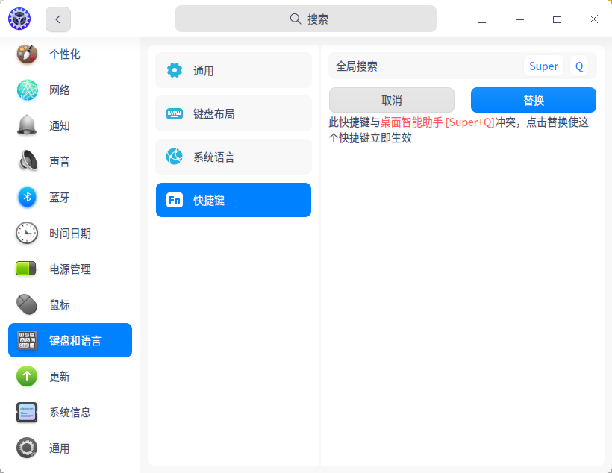
Task: Open 个性化 settings label
Action: [65, 54]
